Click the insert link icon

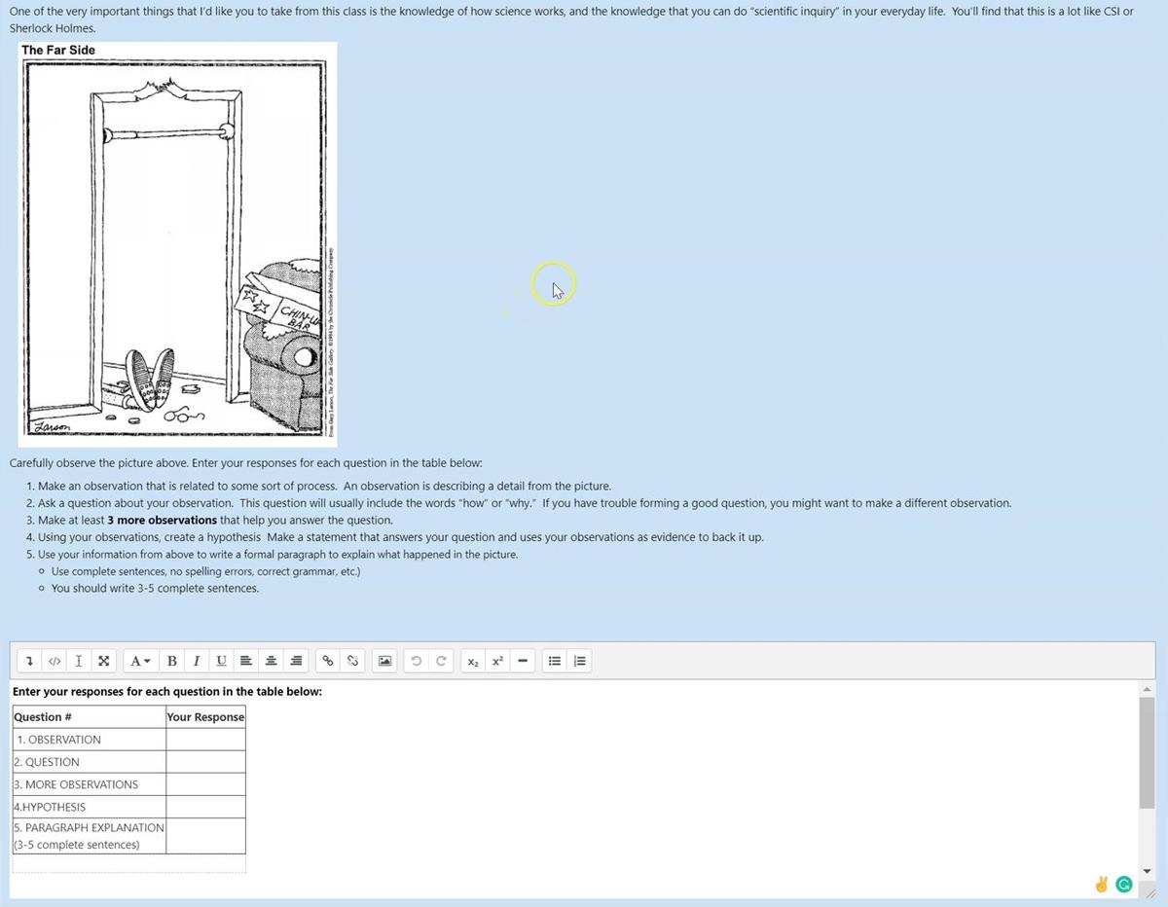point(328,661)
